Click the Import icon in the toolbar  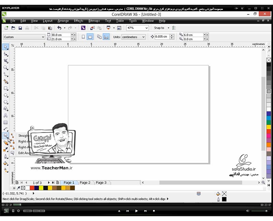(x=92, y=28)
